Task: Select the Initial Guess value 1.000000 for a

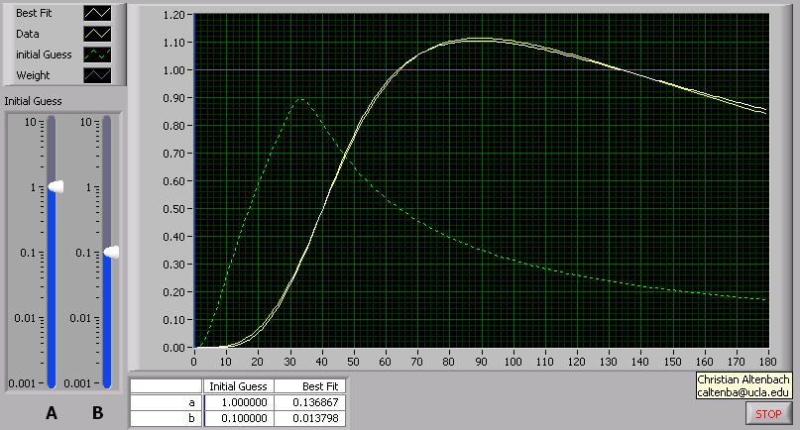Action: pyautogui.click(x=239, y=402)
